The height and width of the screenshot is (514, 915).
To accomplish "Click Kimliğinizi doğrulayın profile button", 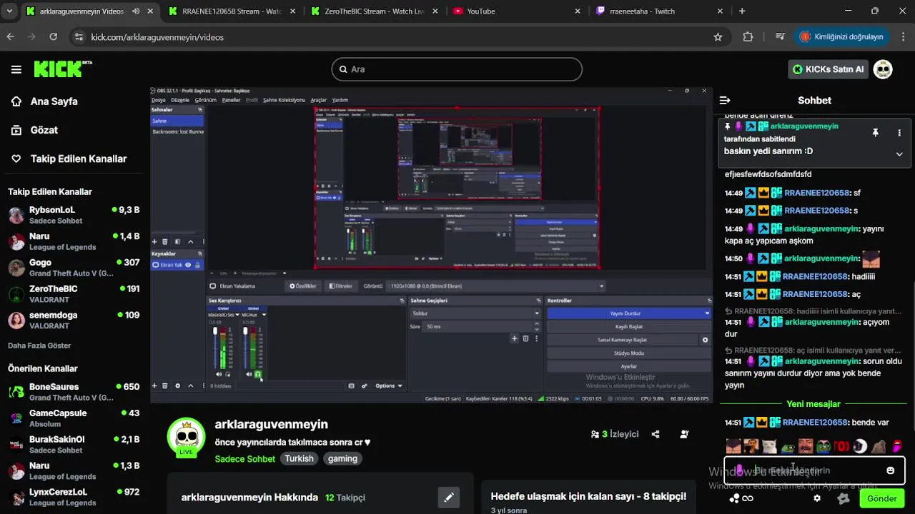I will (843, 36).
